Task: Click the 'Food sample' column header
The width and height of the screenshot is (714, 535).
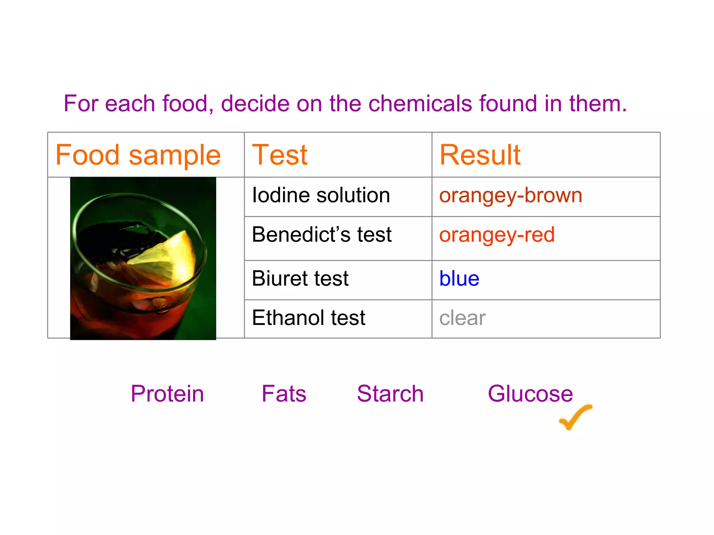Action: [138, 155]
